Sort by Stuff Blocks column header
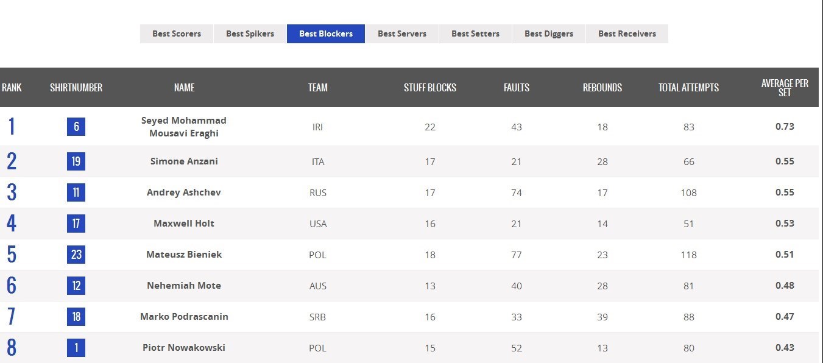 coord(430,88)
